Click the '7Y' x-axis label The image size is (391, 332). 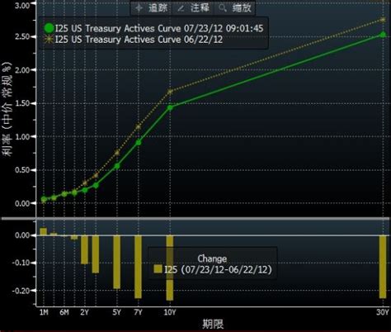(139, 312)
